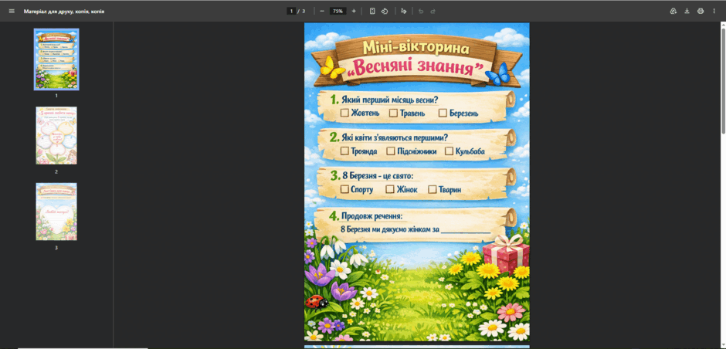
Task: Download the PDF file
Action: click(x=687, y=11)
